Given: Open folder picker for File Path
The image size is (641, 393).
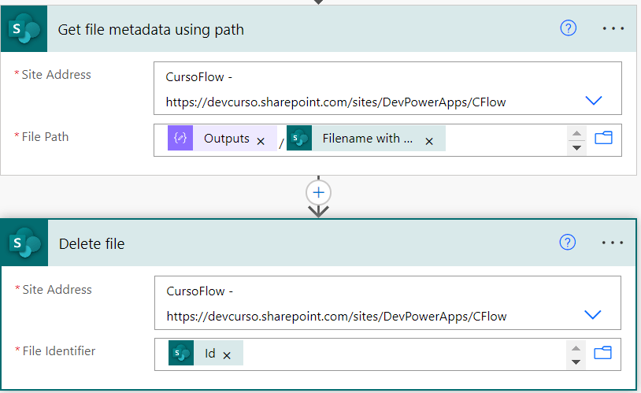Looking at the screenshot, I should coord(603,138).
